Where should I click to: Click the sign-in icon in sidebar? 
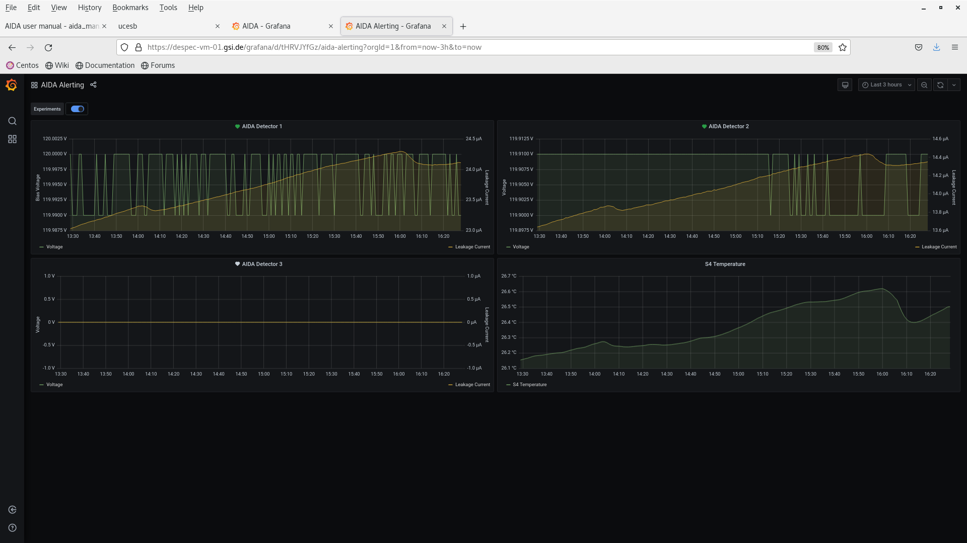pos(13,510)
